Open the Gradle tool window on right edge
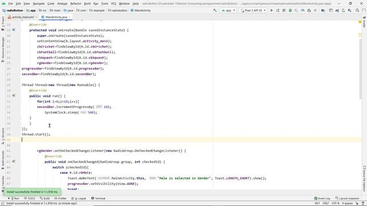Screen dimensions: 367x206 [364, 22]
